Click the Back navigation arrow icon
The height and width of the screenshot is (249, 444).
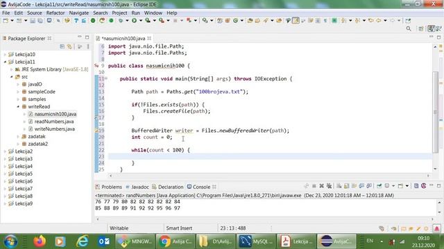tap(378, 21)
